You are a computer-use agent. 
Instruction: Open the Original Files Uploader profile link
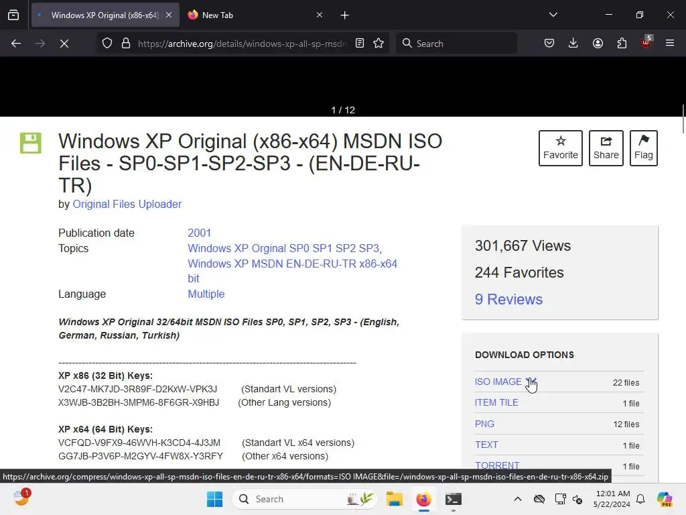tap(127, 204)
